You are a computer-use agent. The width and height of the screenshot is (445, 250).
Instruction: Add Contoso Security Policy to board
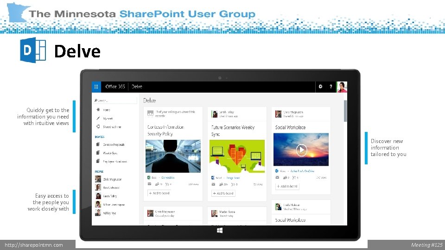pos(159,193)
